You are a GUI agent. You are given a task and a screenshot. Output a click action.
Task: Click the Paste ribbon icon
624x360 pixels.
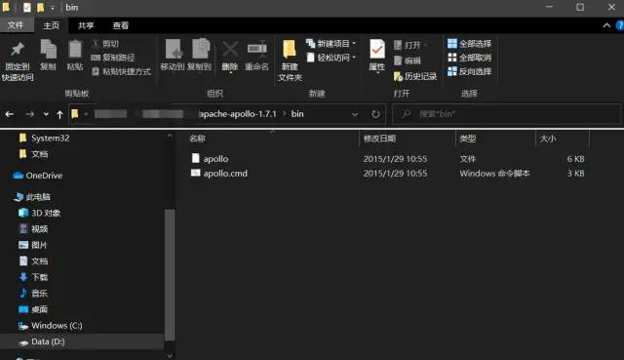75,55
